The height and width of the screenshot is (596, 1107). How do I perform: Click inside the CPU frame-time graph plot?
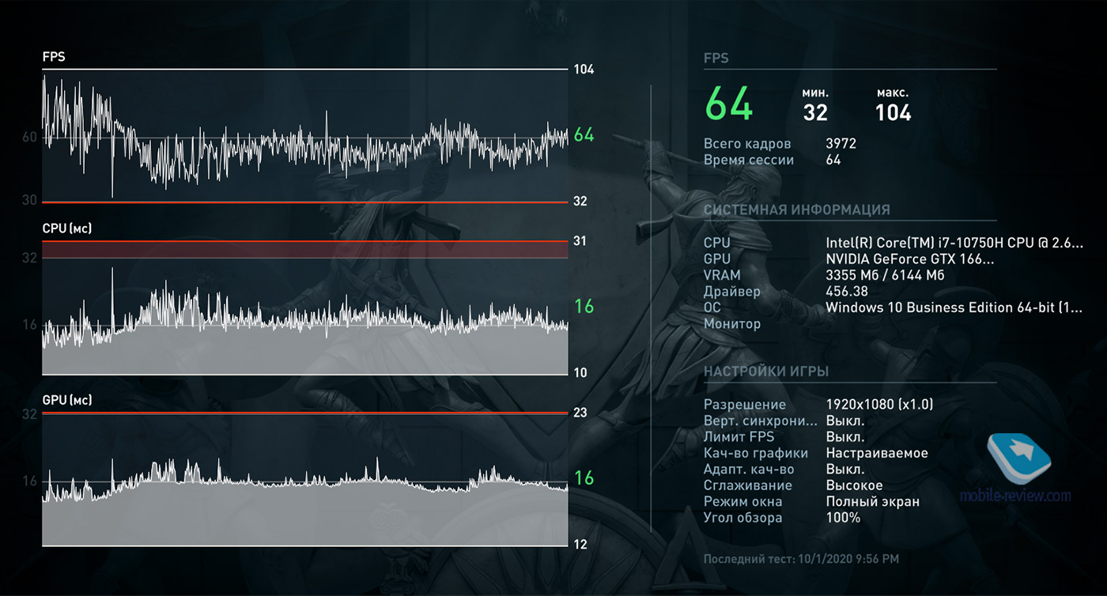[305, 307]
